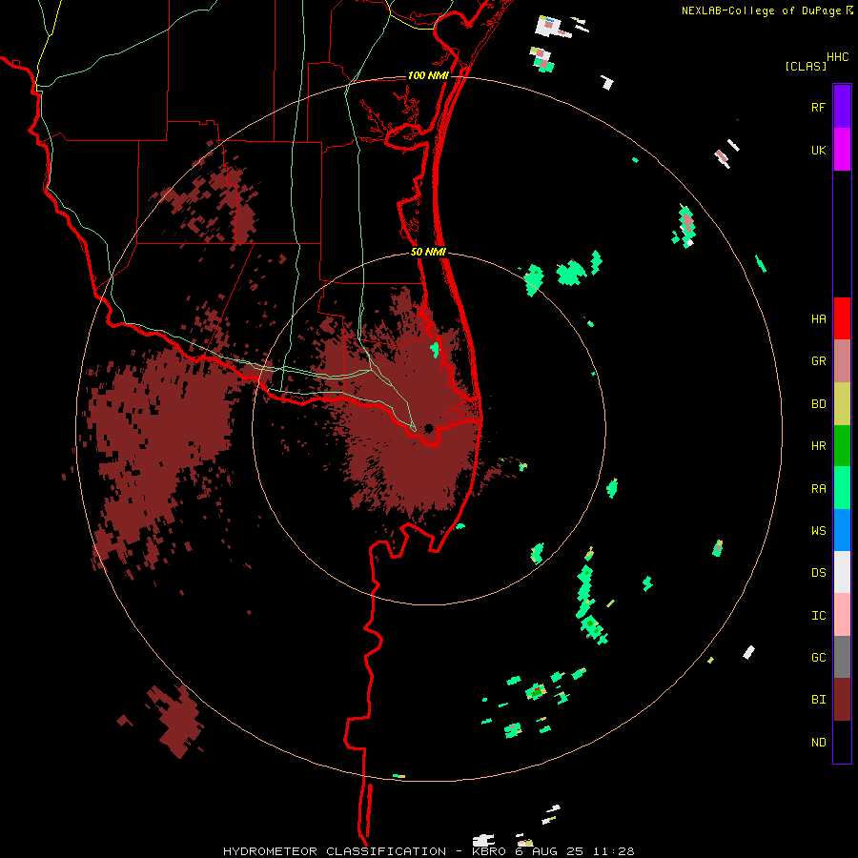This screenshot has width=858, height=858.
Task: Click the NEXLAB-College of DuPage credit
Action: tap(761, 10)
